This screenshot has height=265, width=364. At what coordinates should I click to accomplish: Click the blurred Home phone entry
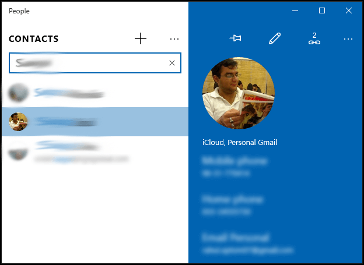[232, 206]
